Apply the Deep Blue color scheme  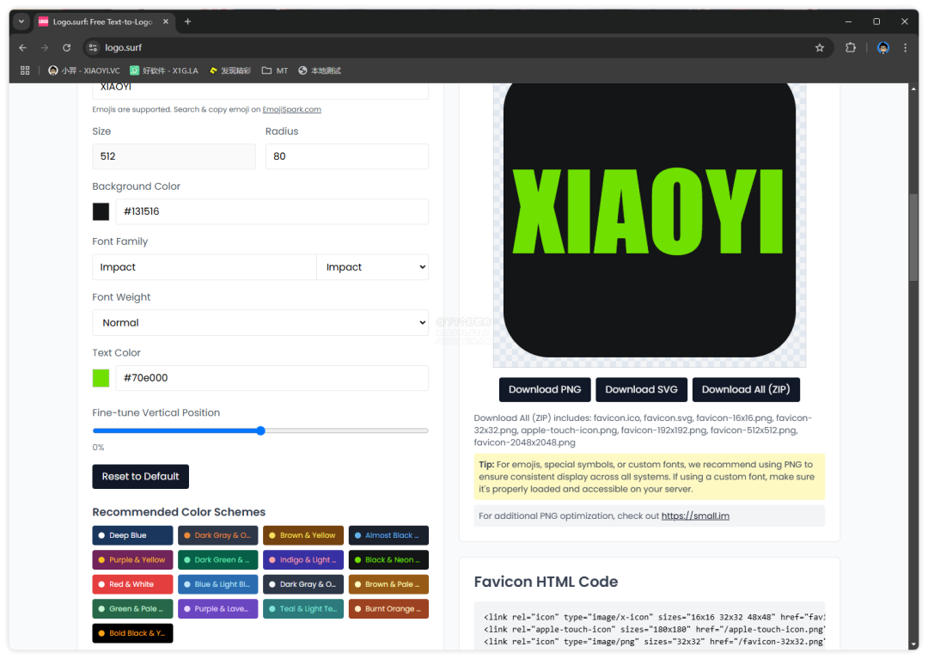[132, 535]
